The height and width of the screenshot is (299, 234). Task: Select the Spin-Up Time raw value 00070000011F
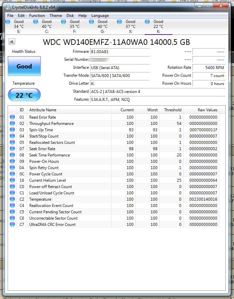coord(203,130)
